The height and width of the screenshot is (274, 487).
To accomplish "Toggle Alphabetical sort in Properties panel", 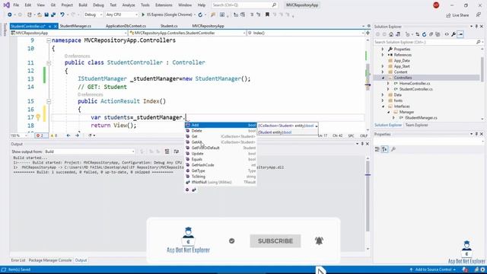I will (384, 149).
